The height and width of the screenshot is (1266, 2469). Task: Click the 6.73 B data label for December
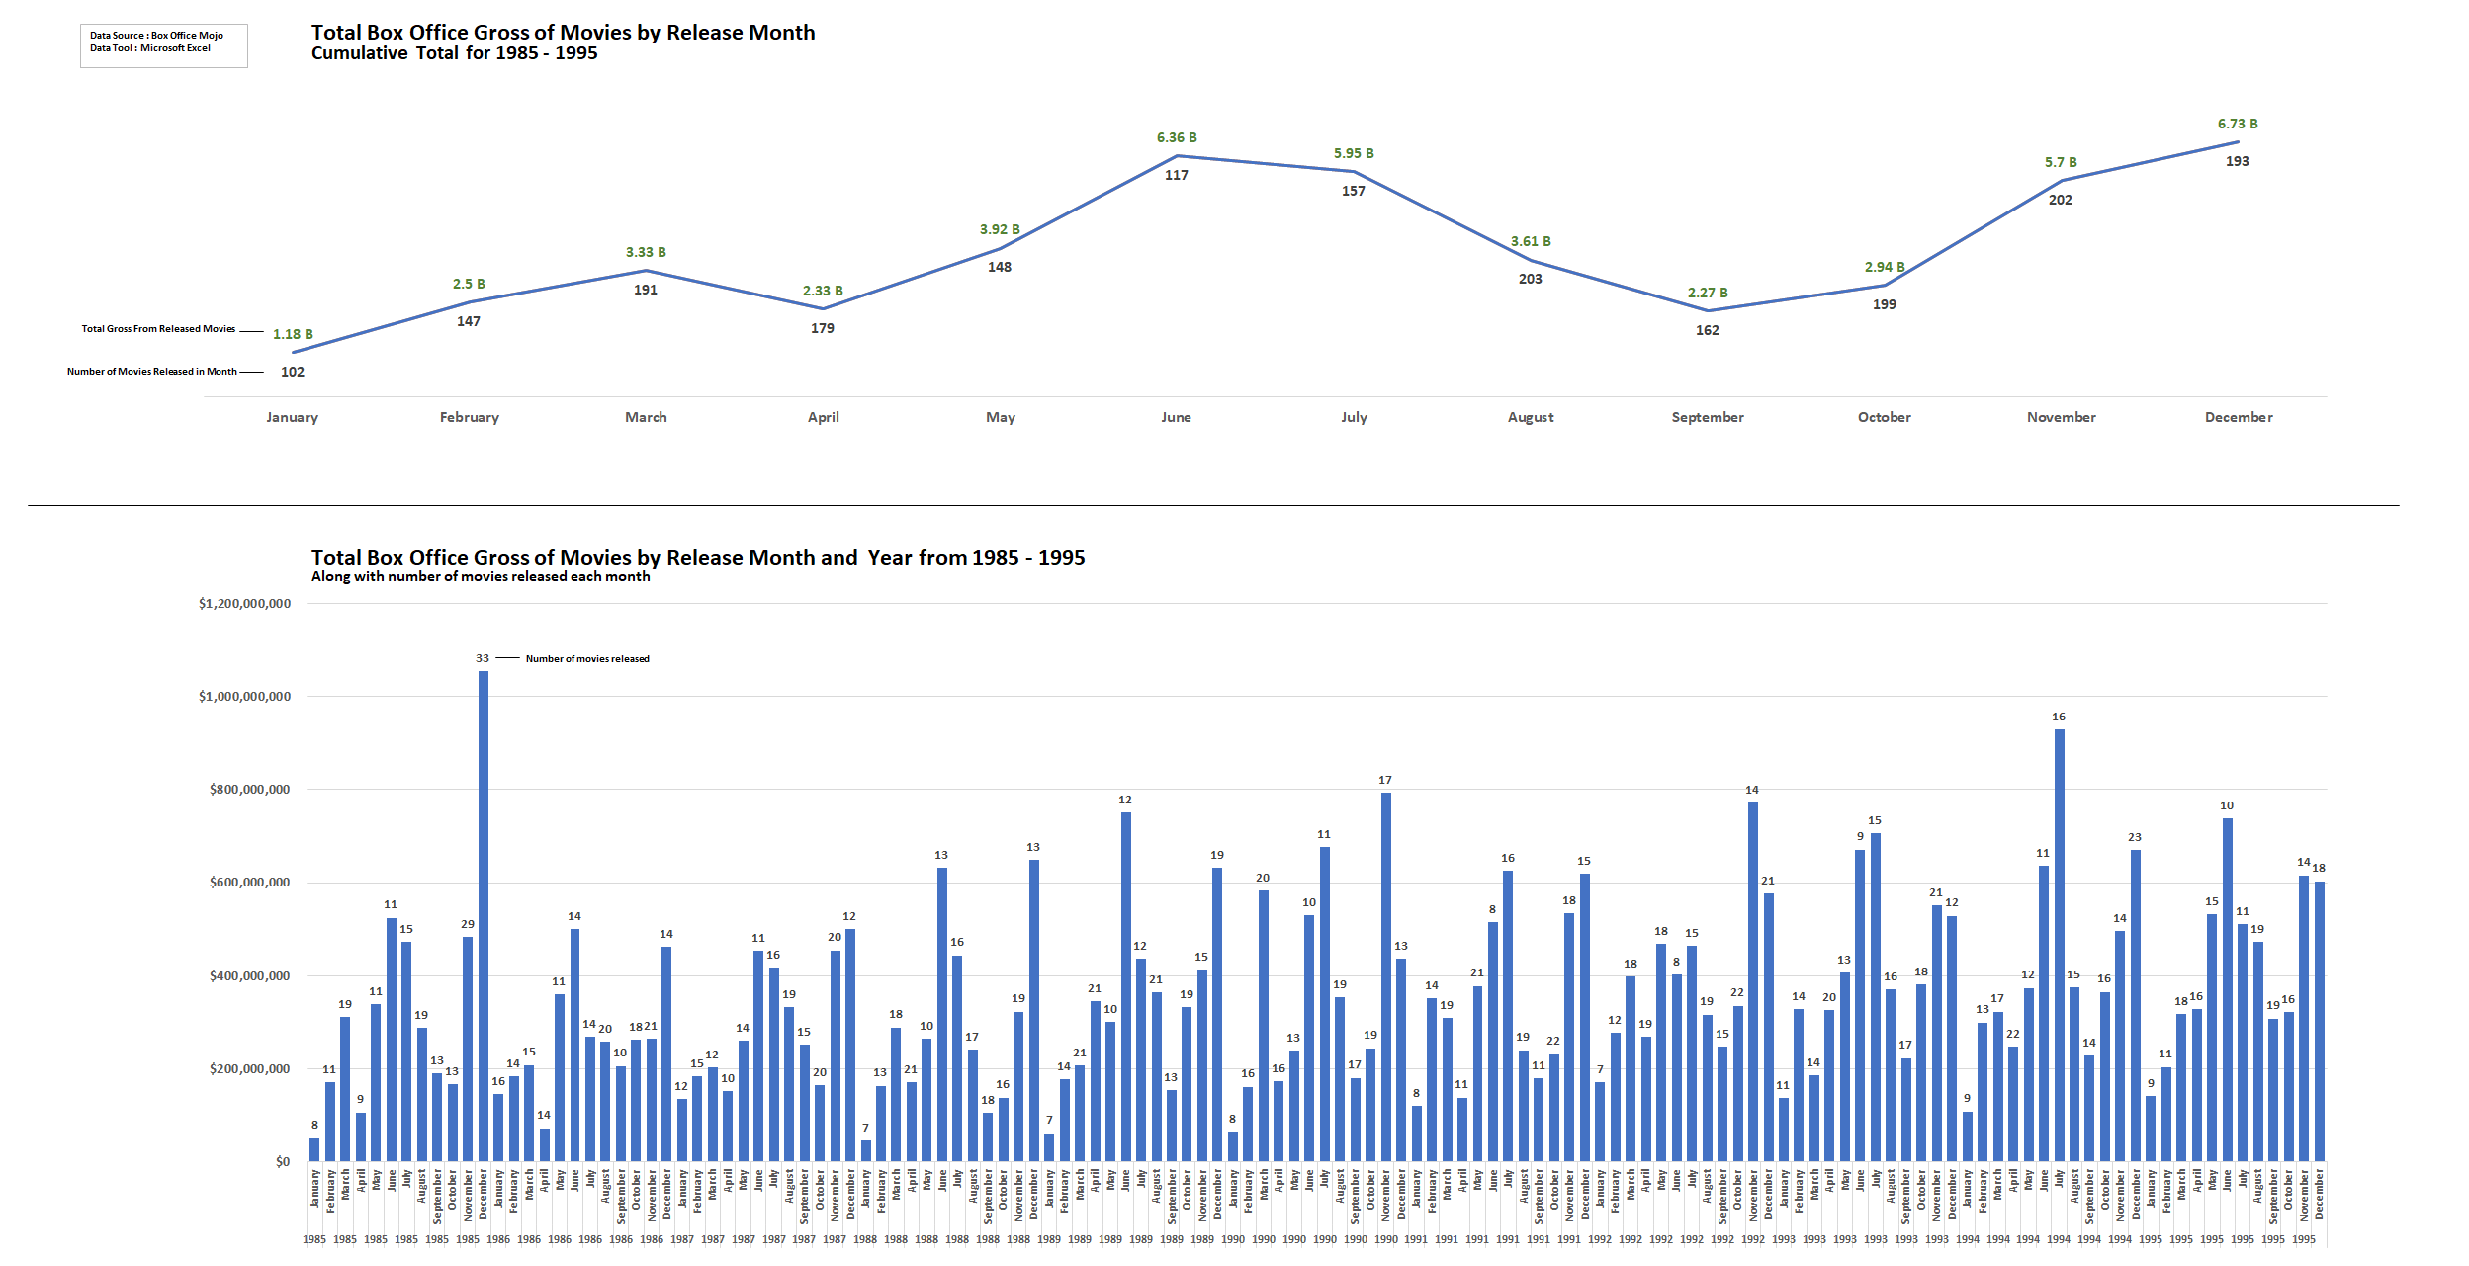point(2238,125)
